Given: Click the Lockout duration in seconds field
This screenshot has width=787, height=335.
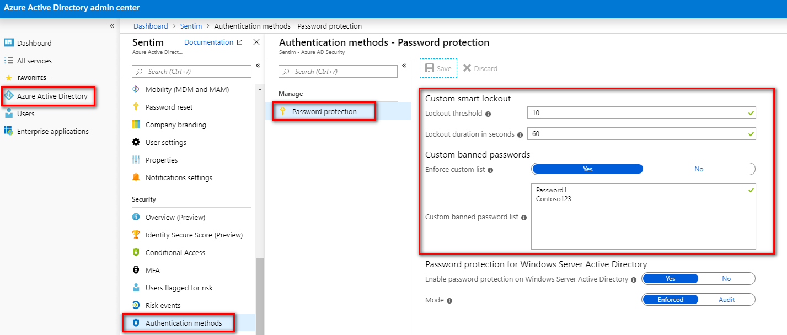Looking at the screenshot, I should (x=641, y=133).
